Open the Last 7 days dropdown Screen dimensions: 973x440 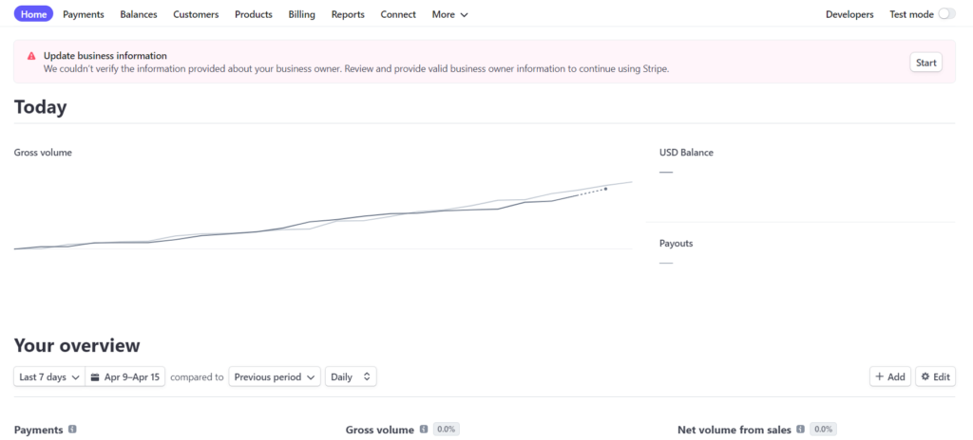pyautogui.click(x=49, y=376)
